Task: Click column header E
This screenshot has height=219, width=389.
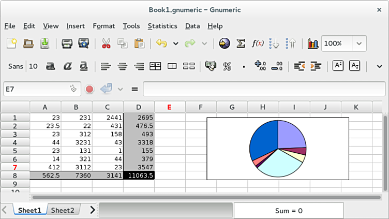Action: point(170,107)
